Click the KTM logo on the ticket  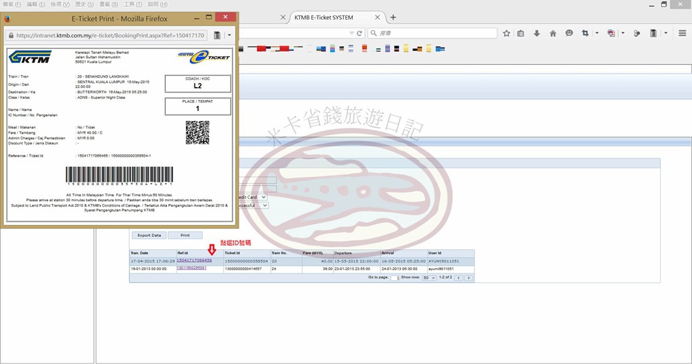(x=30, y=57)
